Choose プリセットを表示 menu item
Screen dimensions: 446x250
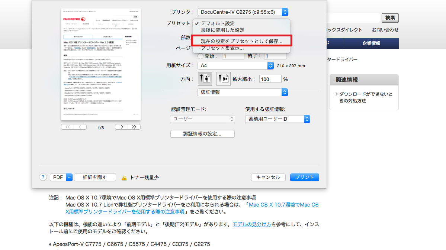222,48
